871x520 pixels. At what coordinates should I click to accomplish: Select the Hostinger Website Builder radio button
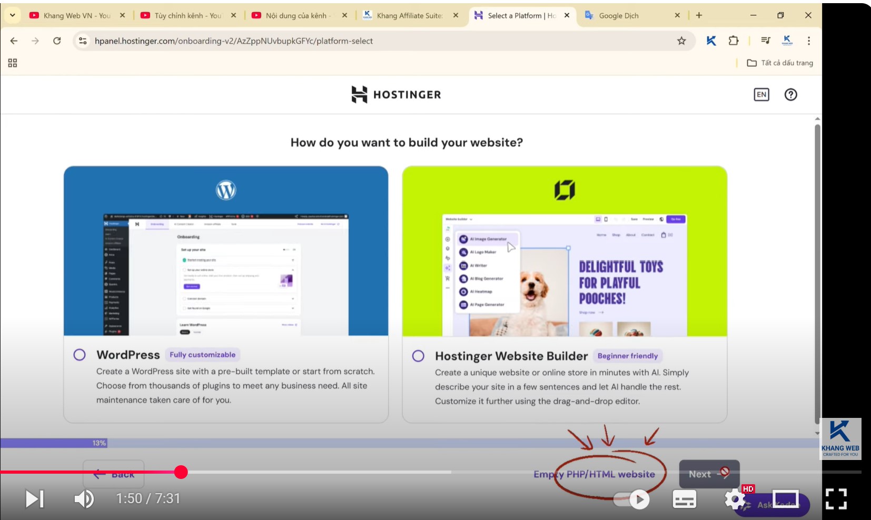click(418, 356)
